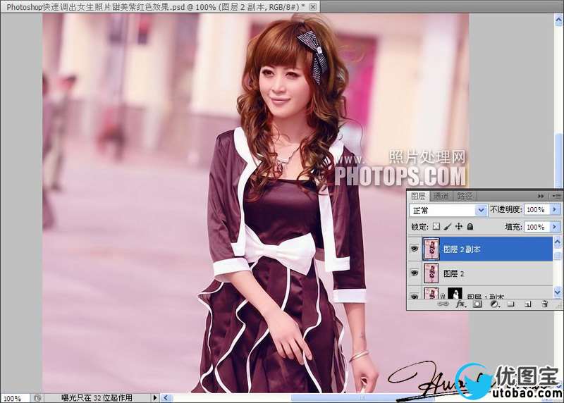Click the zoom level 100% field
564x403 pixels.
(x=15, y=398)
